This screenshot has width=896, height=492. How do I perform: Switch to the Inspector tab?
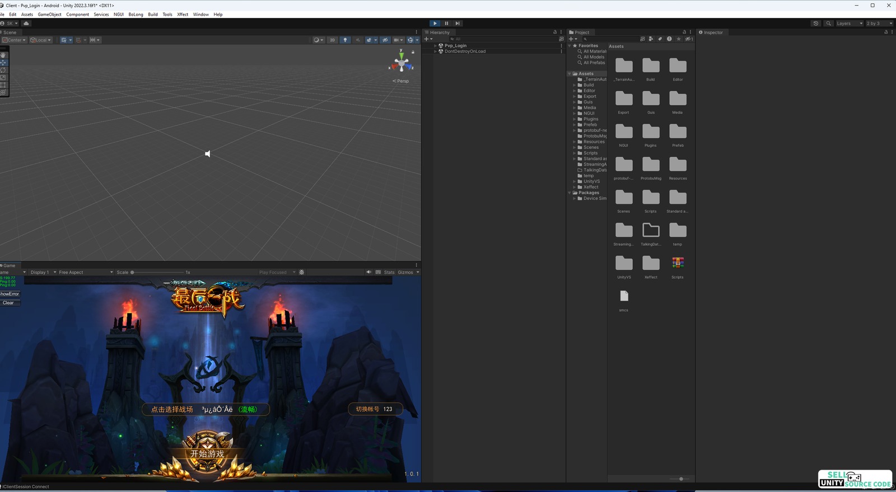(x=712, y=32)
